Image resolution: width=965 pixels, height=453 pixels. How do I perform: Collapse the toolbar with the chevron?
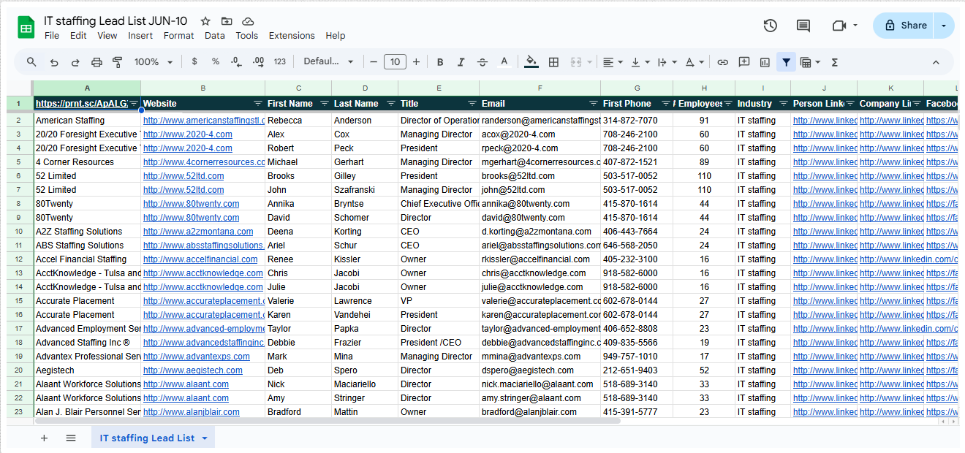click(x=936, y=62)
